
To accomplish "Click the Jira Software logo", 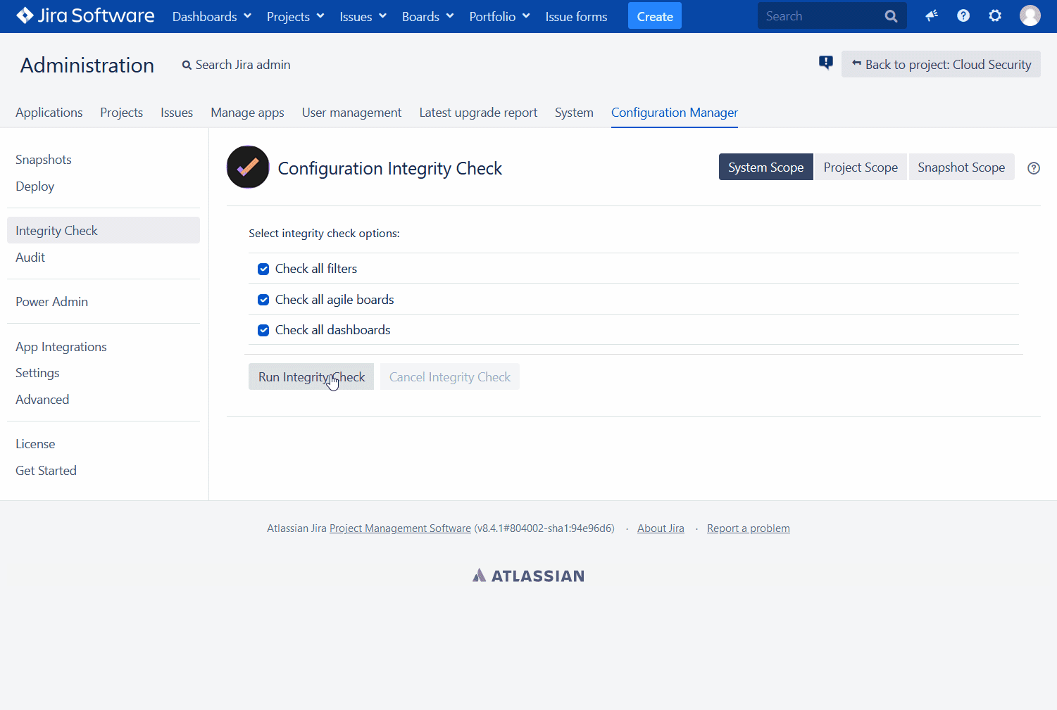I will pos(85,15).
